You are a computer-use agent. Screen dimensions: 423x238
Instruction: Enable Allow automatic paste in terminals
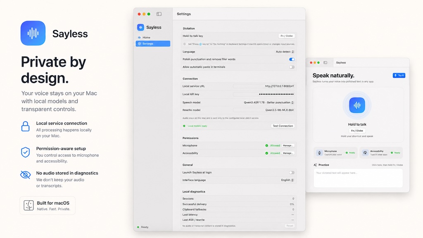(x=292, y=67)
